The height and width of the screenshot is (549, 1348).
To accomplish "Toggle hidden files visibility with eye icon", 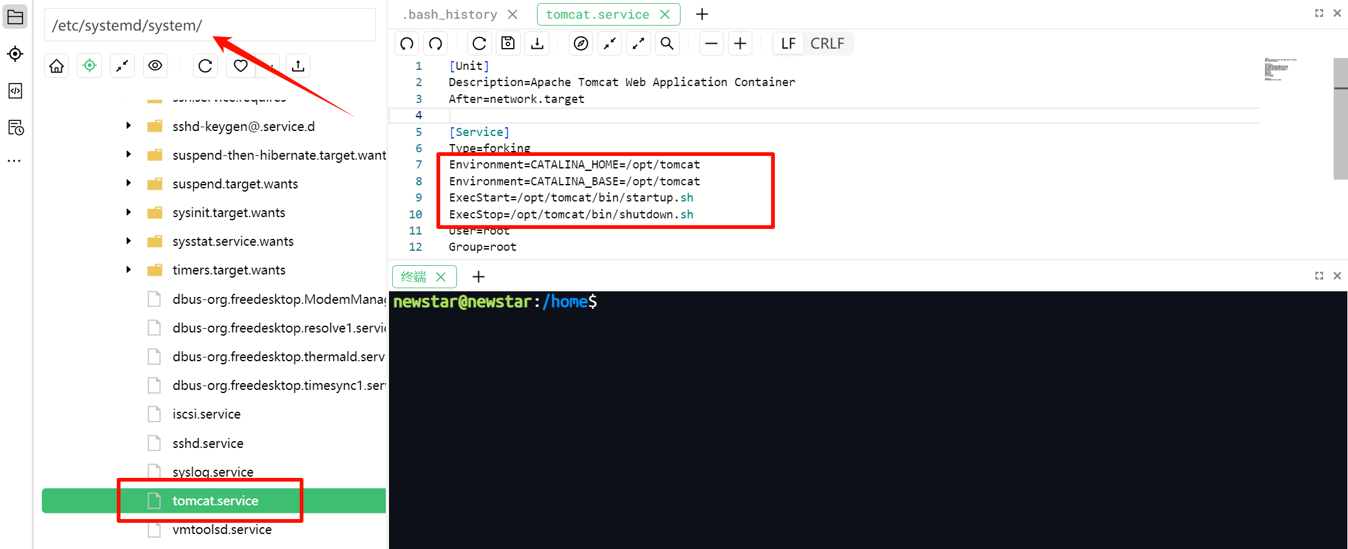I will point(155,66).
